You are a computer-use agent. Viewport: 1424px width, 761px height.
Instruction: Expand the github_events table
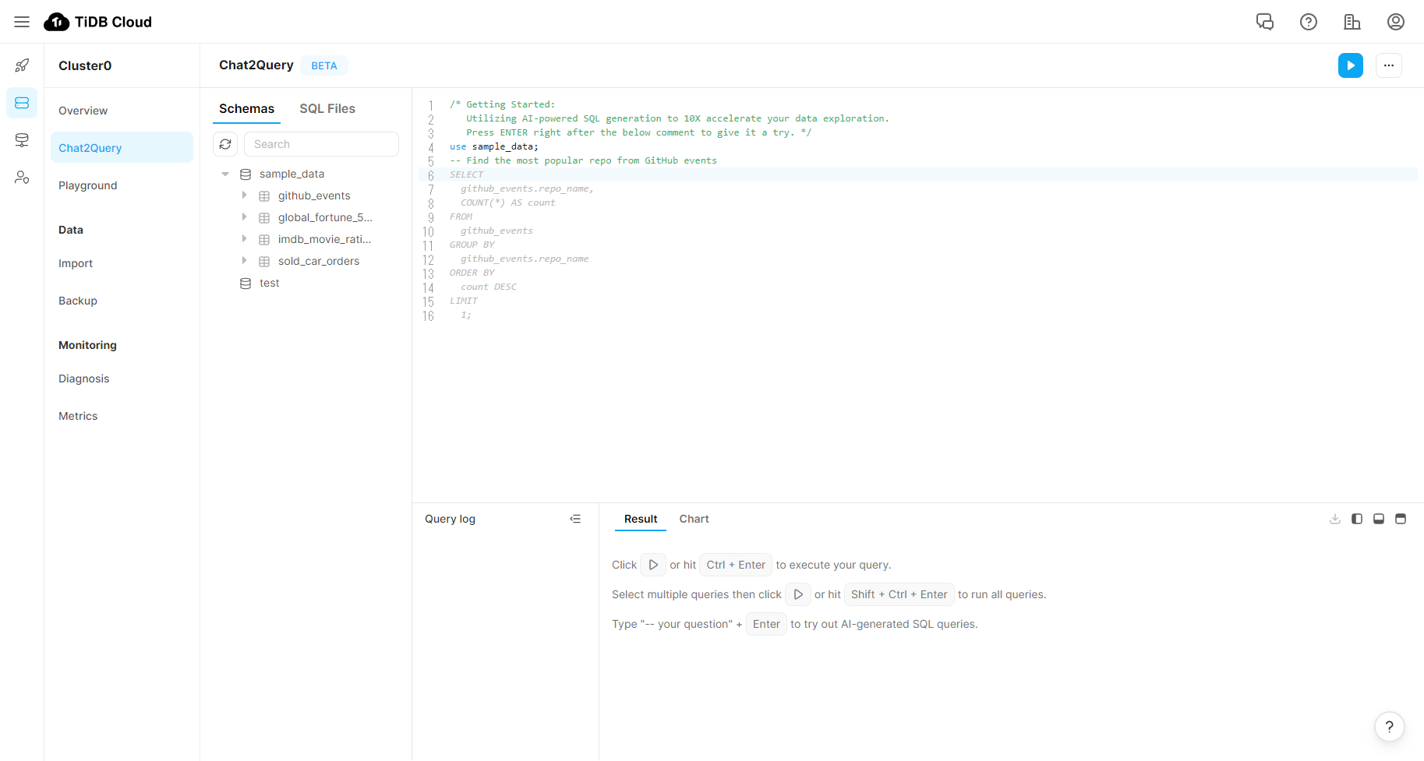click(x=244, y=196)
